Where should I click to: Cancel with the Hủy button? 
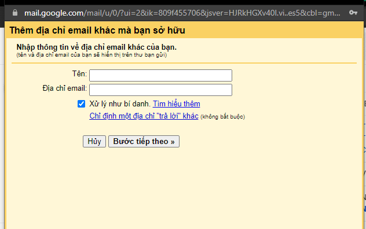point(94,141)
